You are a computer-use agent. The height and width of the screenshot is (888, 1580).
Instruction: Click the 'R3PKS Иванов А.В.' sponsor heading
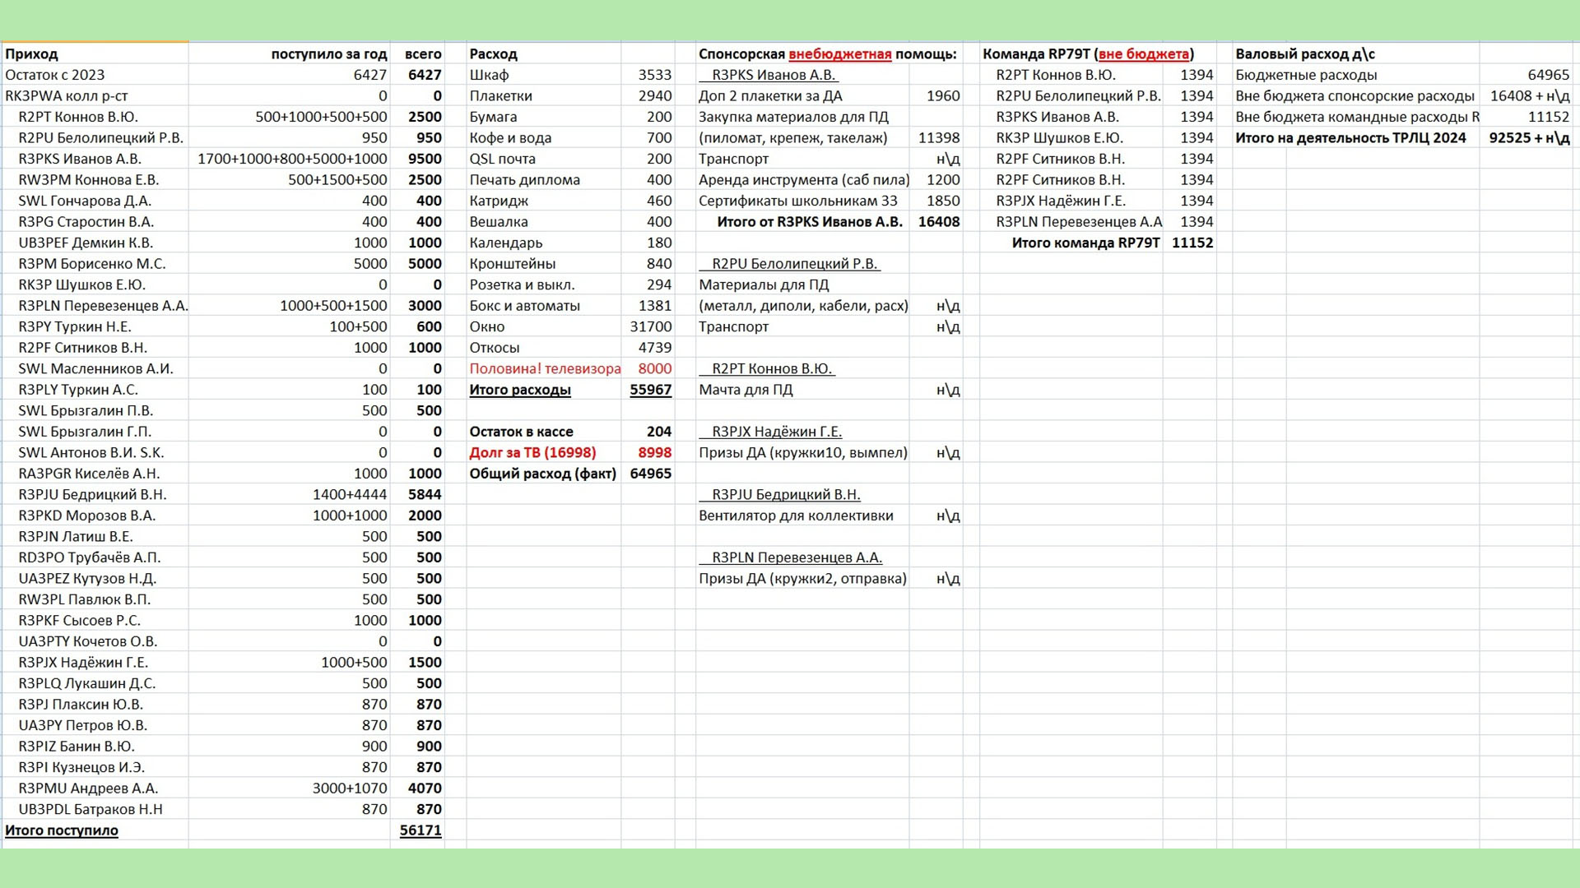point(769,75)
